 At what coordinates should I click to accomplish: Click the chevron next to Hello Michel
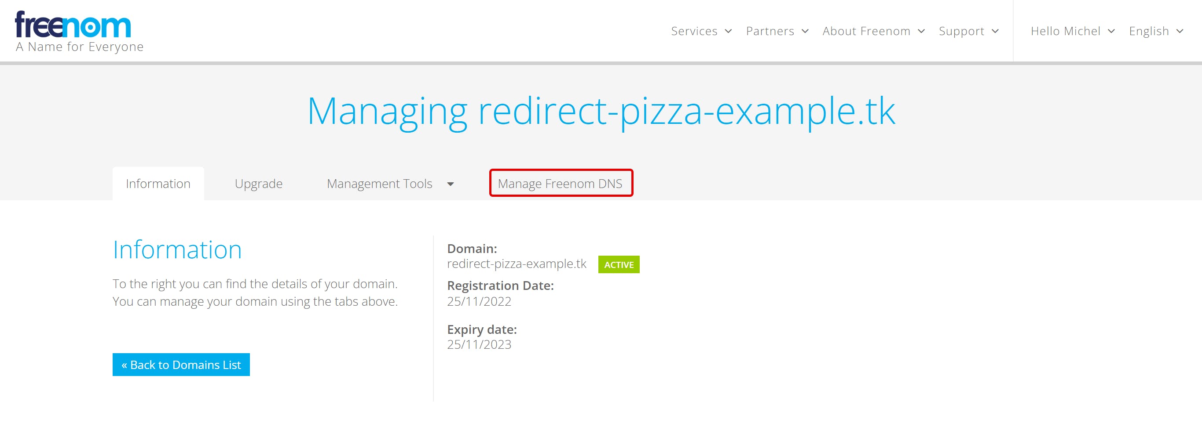click(x=1111, y=31)
